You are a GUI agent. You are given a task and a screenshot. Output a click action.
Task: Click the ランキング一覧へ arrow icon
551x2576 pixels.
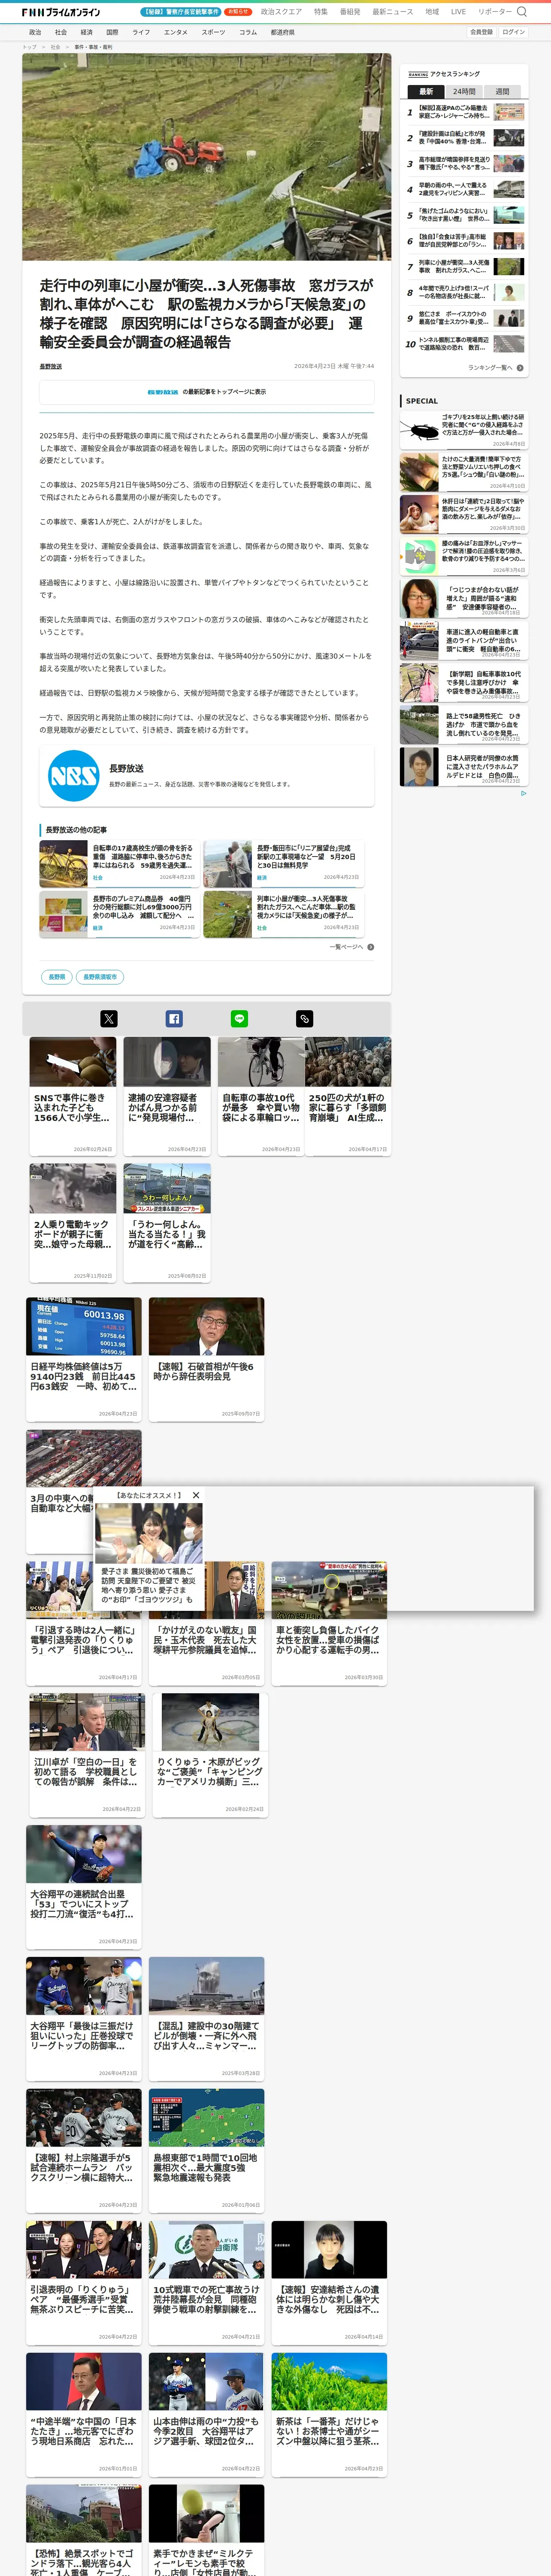(x=520, y=368)
